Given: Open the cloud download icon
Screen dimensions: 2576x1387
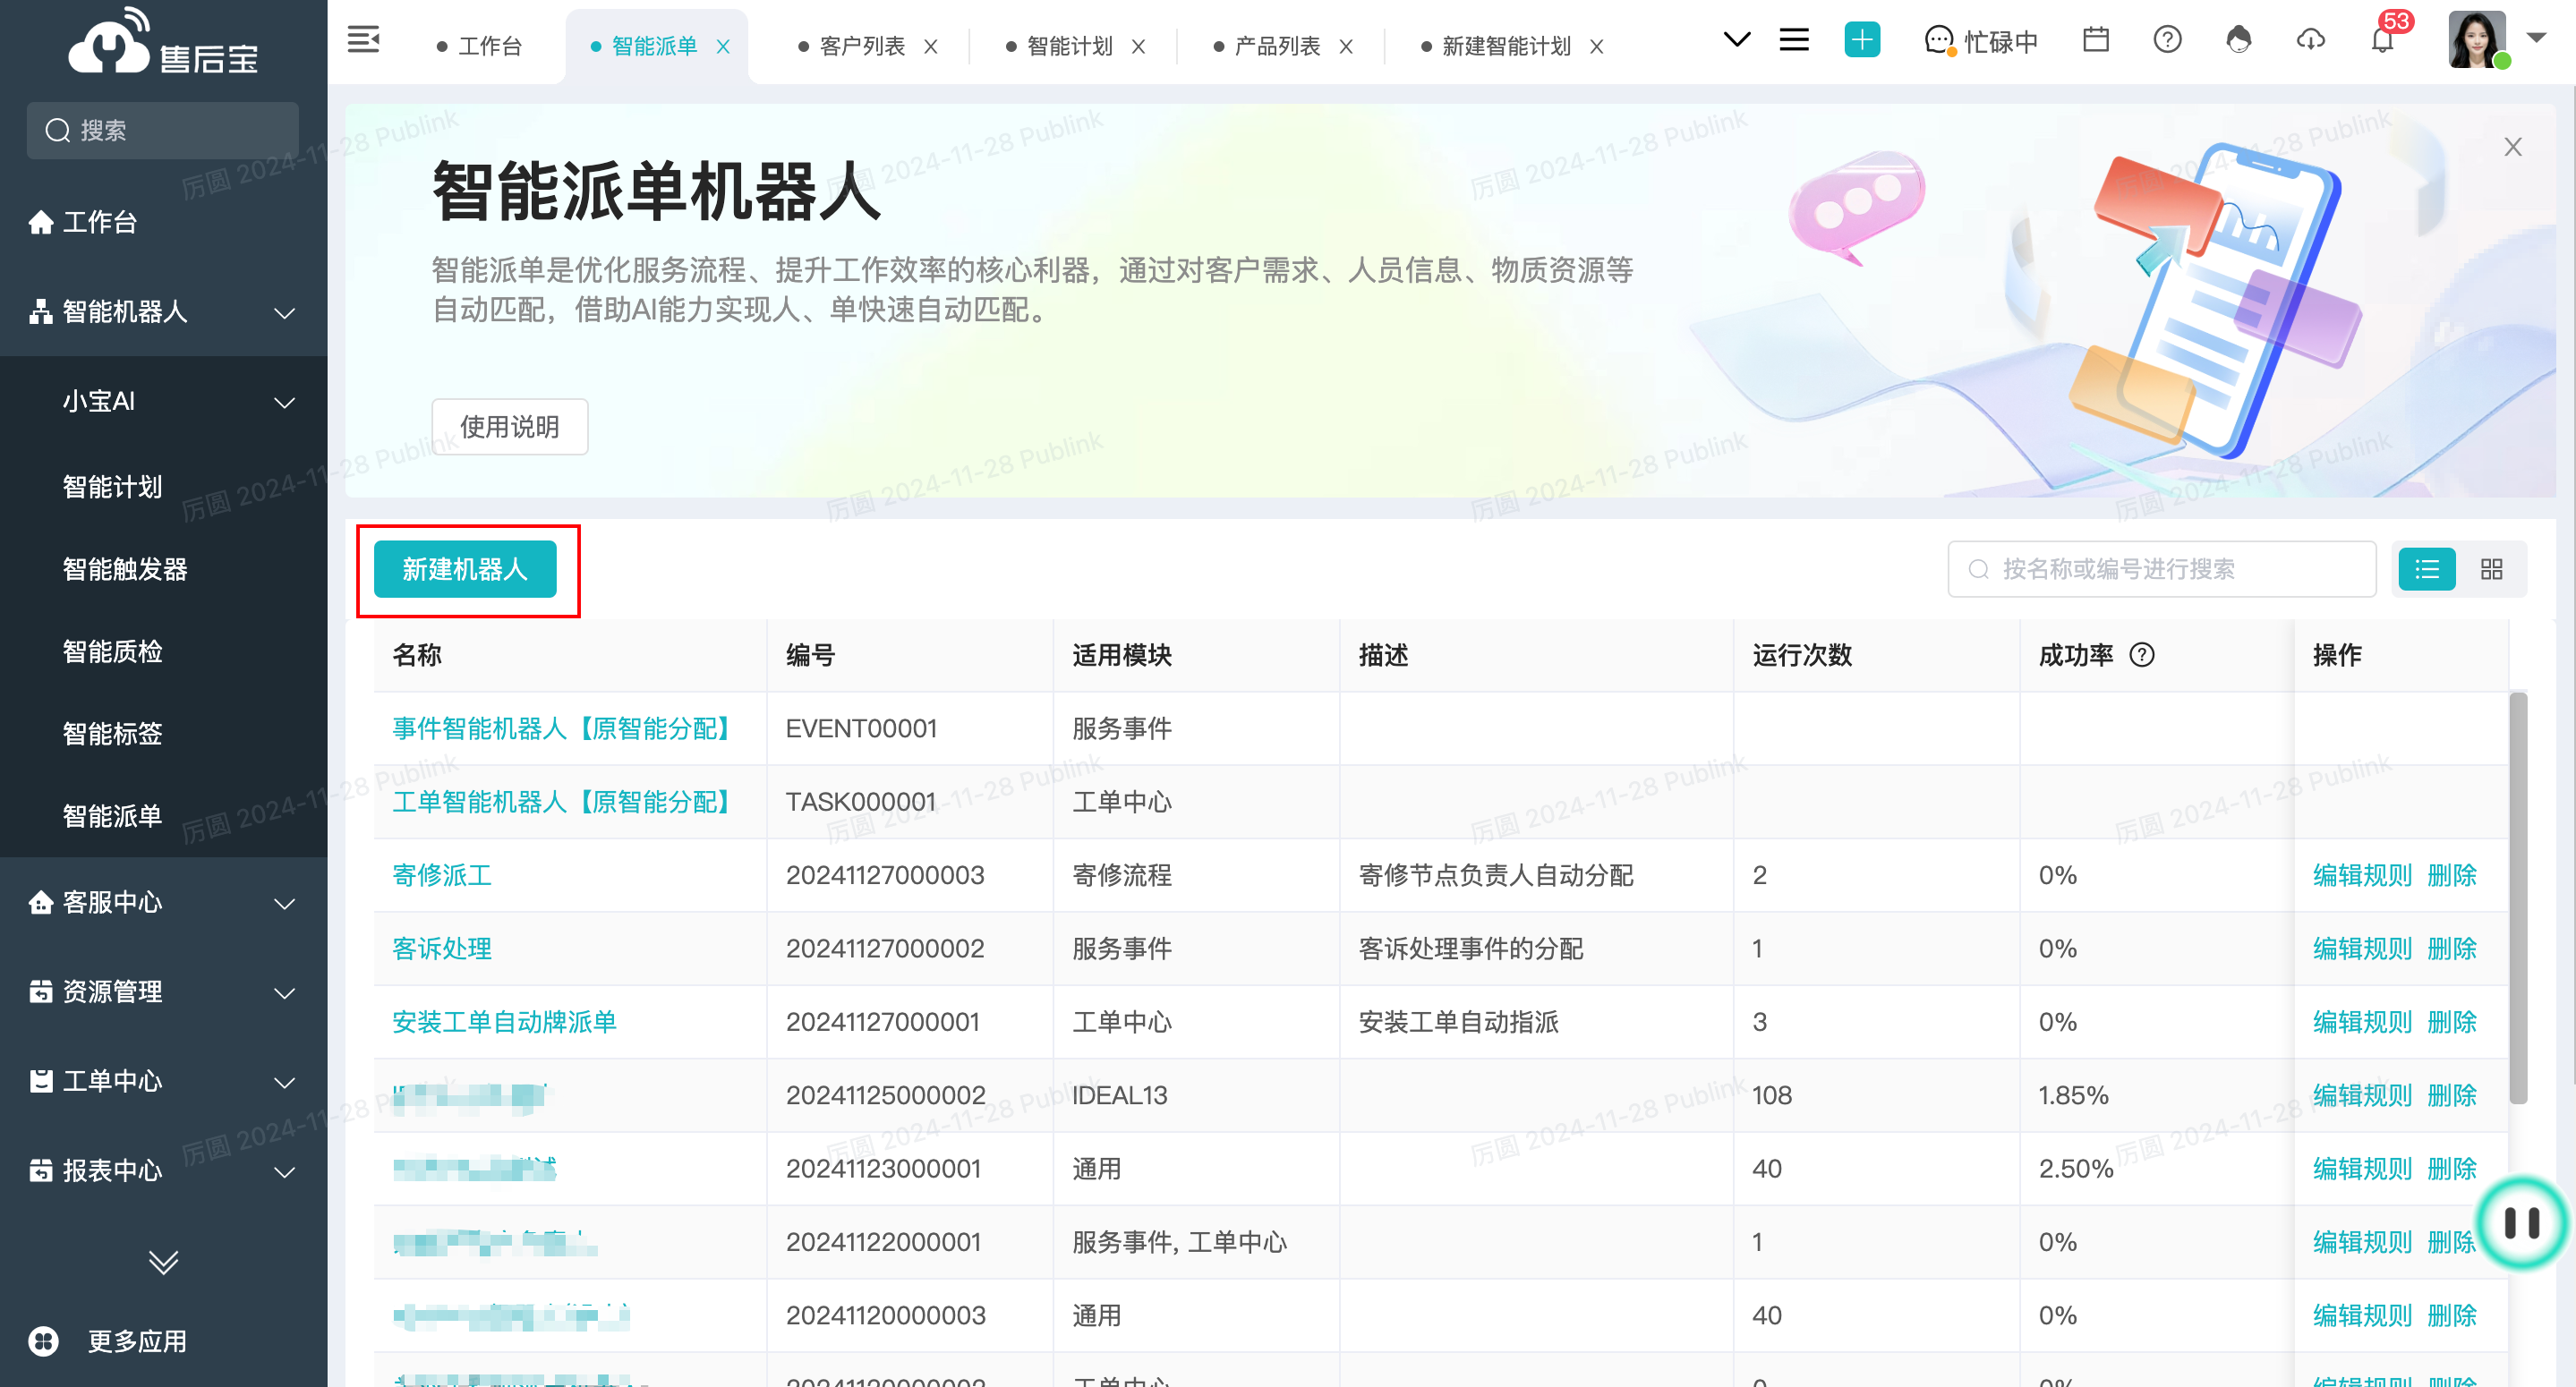Looking at the screenshot, I should click(x=2310, y=40).
